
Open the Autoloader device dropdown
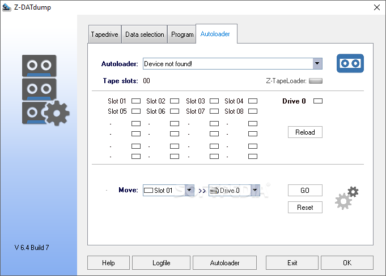317,63
